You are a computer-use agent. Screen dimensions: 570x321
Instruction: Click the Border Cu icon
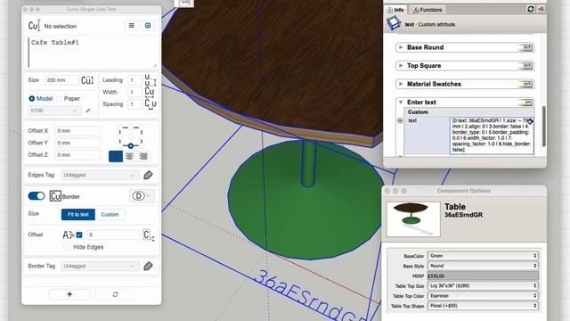pos(55,196)
